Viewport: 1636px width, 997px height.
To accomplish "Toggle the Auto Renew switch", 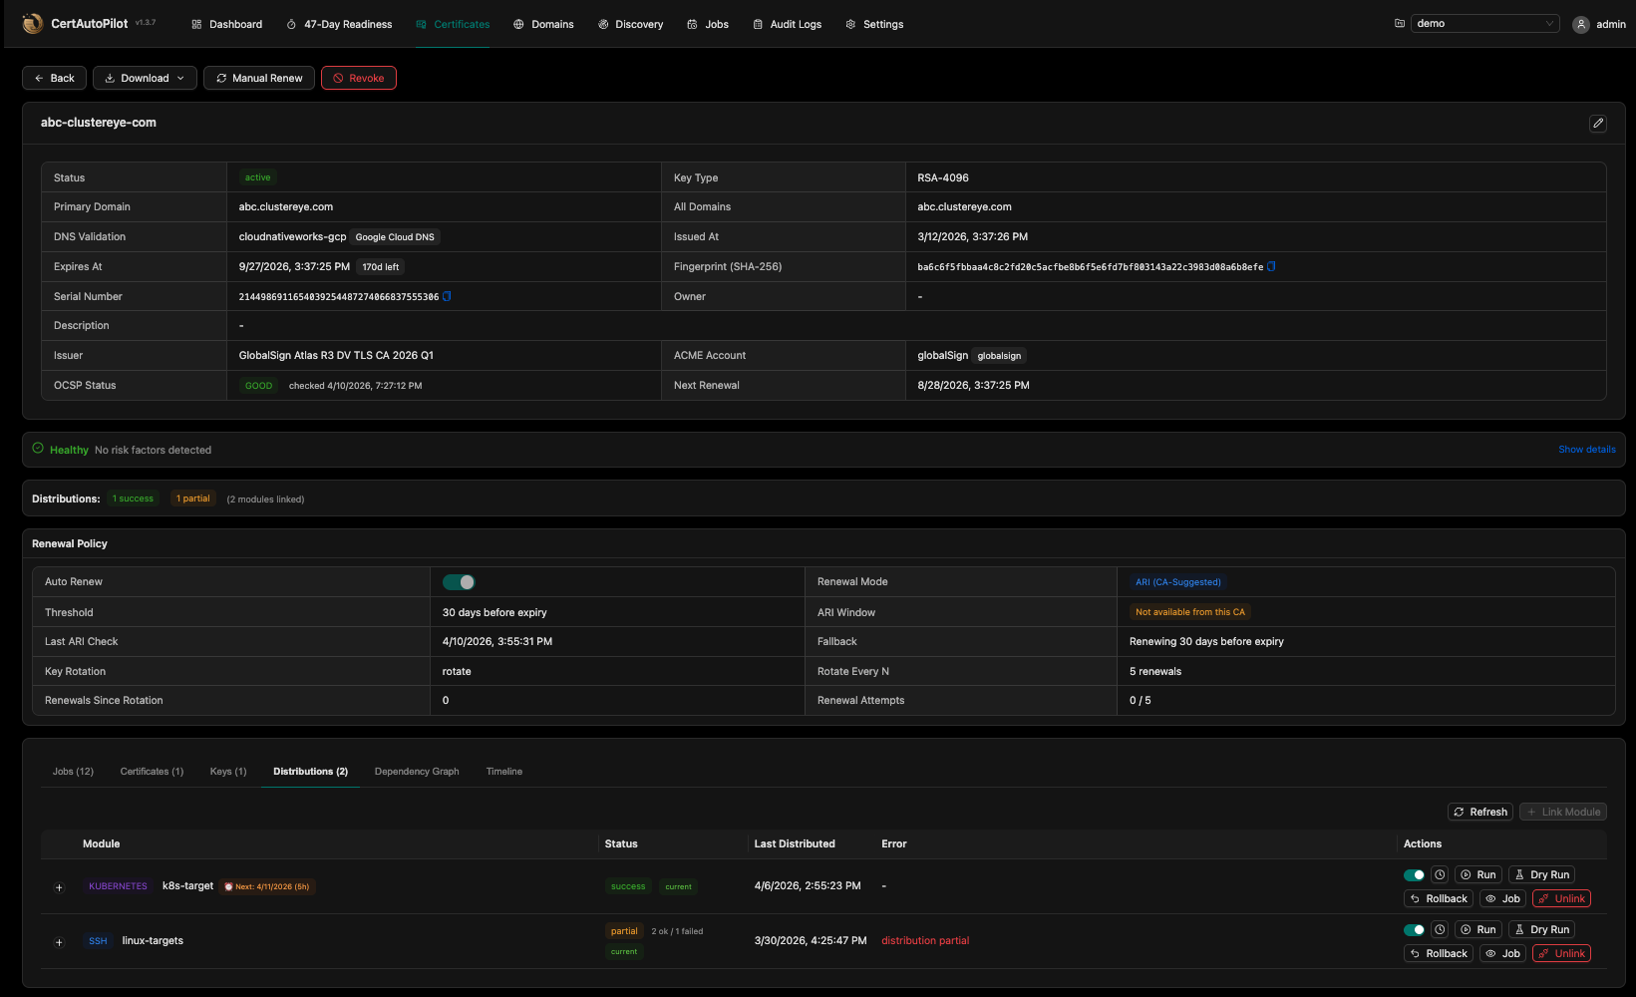I will (459, 582).
